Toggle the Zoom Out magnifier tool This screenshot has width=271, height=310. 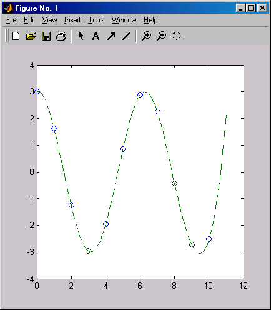coord(162,36)
